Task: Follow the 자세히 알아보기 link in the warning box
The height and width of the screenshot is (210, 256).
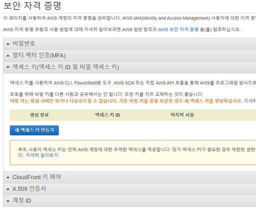Action: click(x=42, y=155)
